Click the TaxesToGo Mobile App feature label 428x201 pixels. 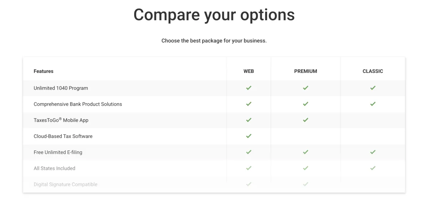61,120
